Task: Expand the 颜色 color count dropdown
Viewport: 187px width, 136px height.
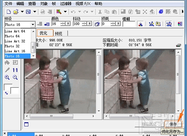Action: pyautogui.click(x=68, y=24)
